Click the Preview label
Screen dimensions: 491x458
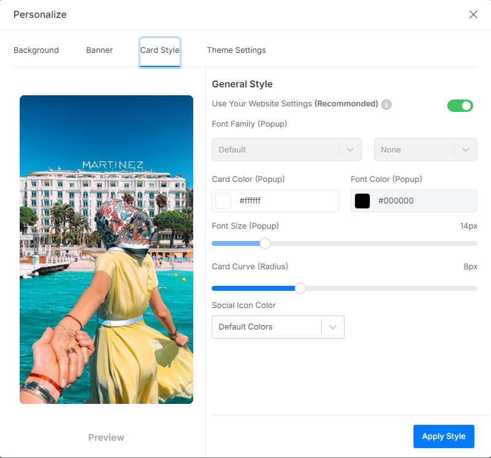coord(106,437)
